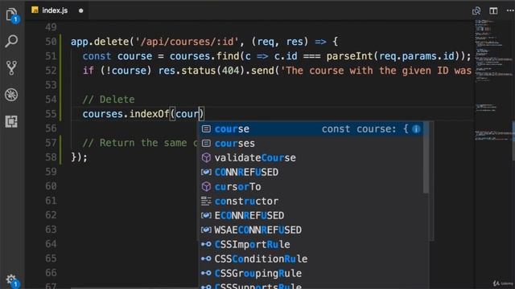515x289 pixels.
Task: Click the constant icon beside 'CONNREFUSED'
Action: pos(206,172)
